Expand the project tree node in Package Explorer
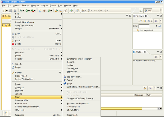The width and height of the screenshot is (164, 117). pyautogui.click(x=3, y=25)
